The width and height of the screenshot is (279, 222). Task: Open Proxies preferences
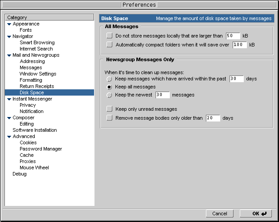click(x=28, y=161)
